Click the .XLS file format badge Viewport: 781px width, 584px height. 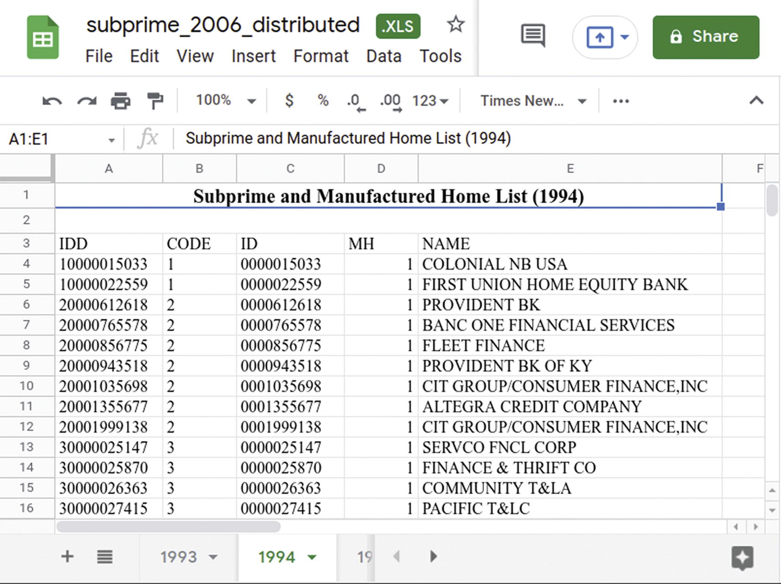(398, 26)
